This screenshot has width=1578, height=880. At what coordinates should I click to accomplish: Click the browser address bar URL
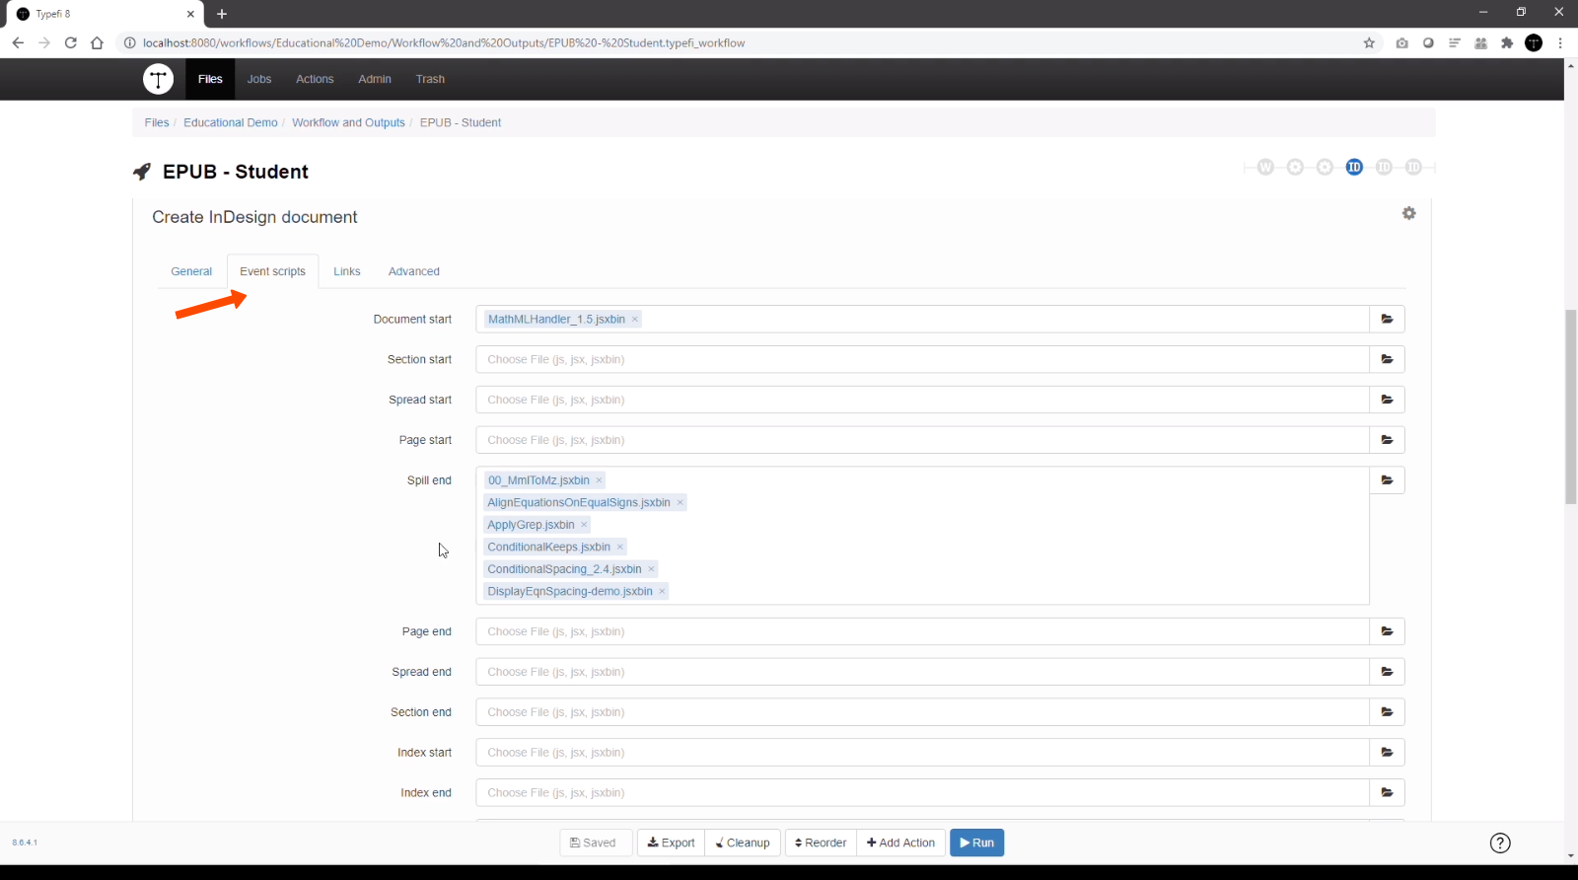[x=444, y=42]
